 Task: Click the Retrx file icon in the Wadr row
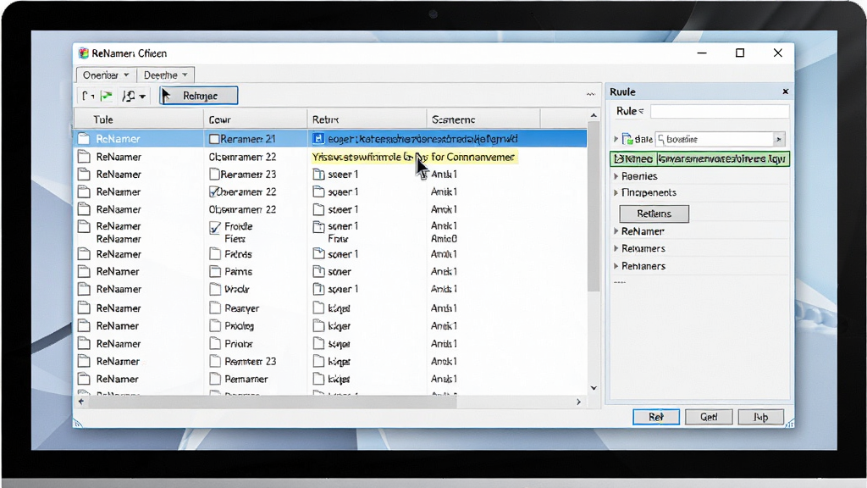pos(318,289)
